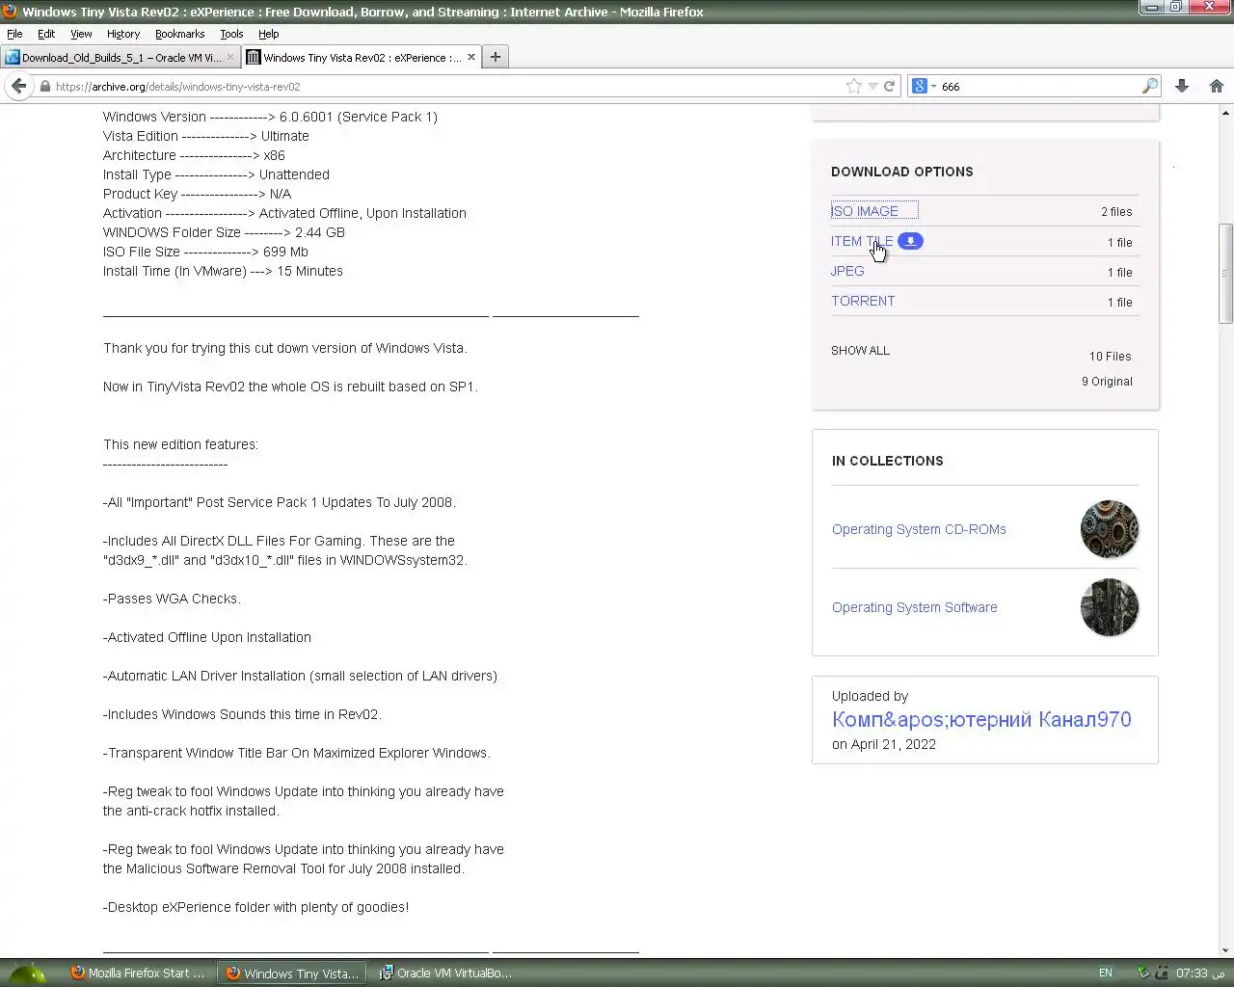
Task: Close the Download_Old_Builds_5_1 tab
Action: click(x=230, y=57)
